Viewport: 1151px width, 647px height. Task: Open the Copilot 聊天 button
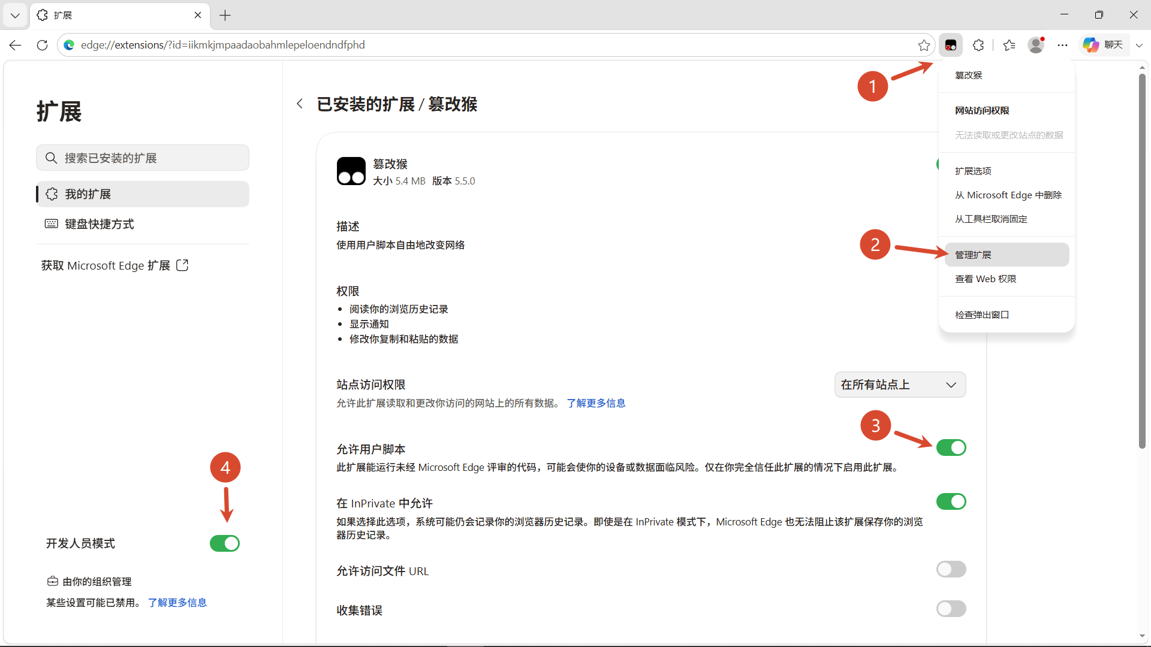[x=1103, y=45]
